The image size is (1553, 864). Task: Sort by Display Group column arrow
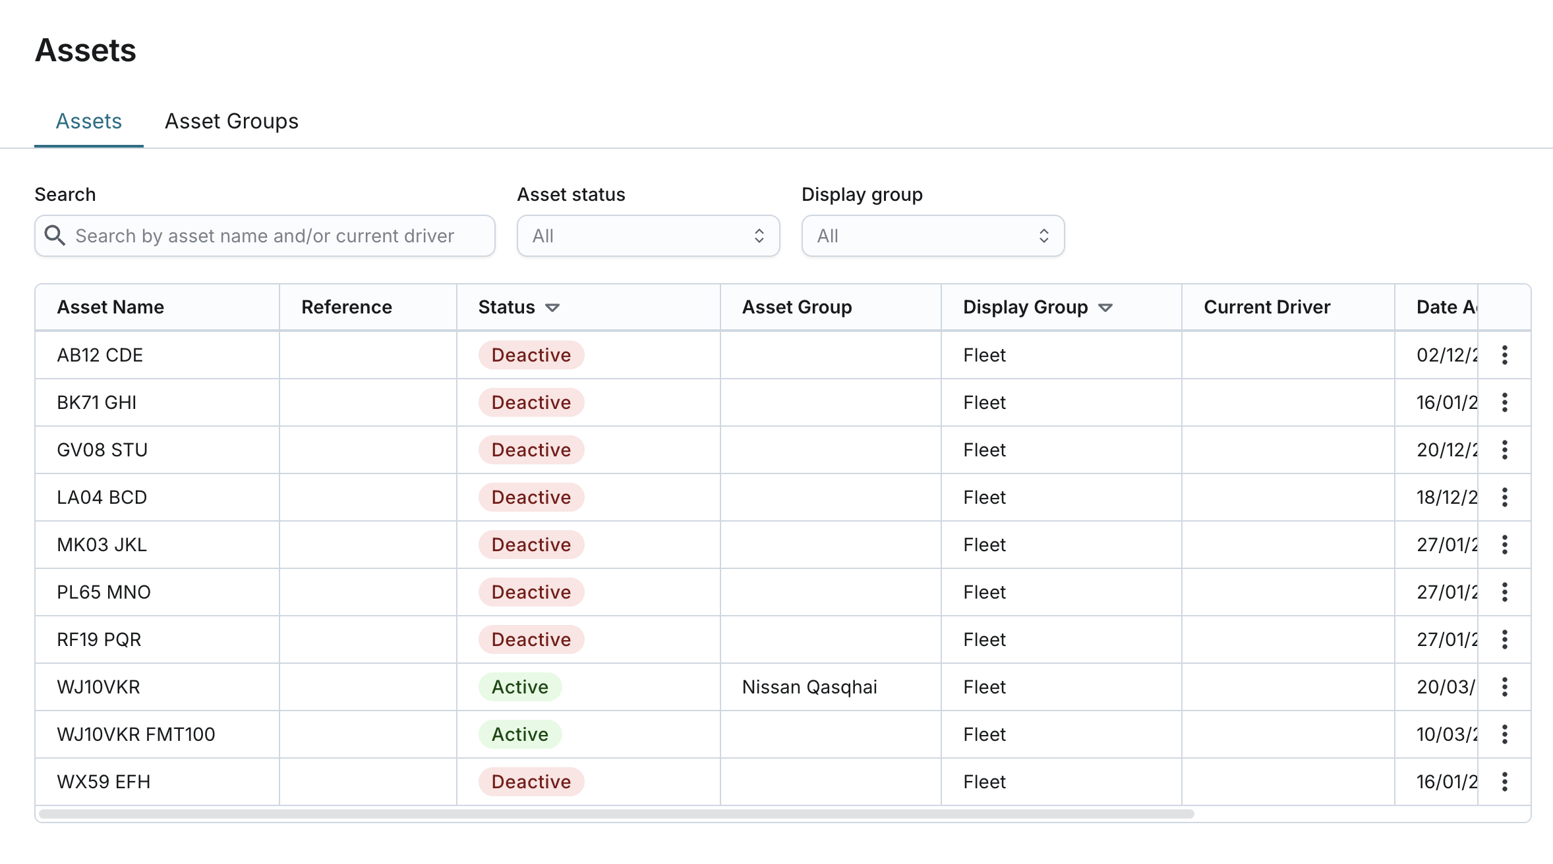1105,308
